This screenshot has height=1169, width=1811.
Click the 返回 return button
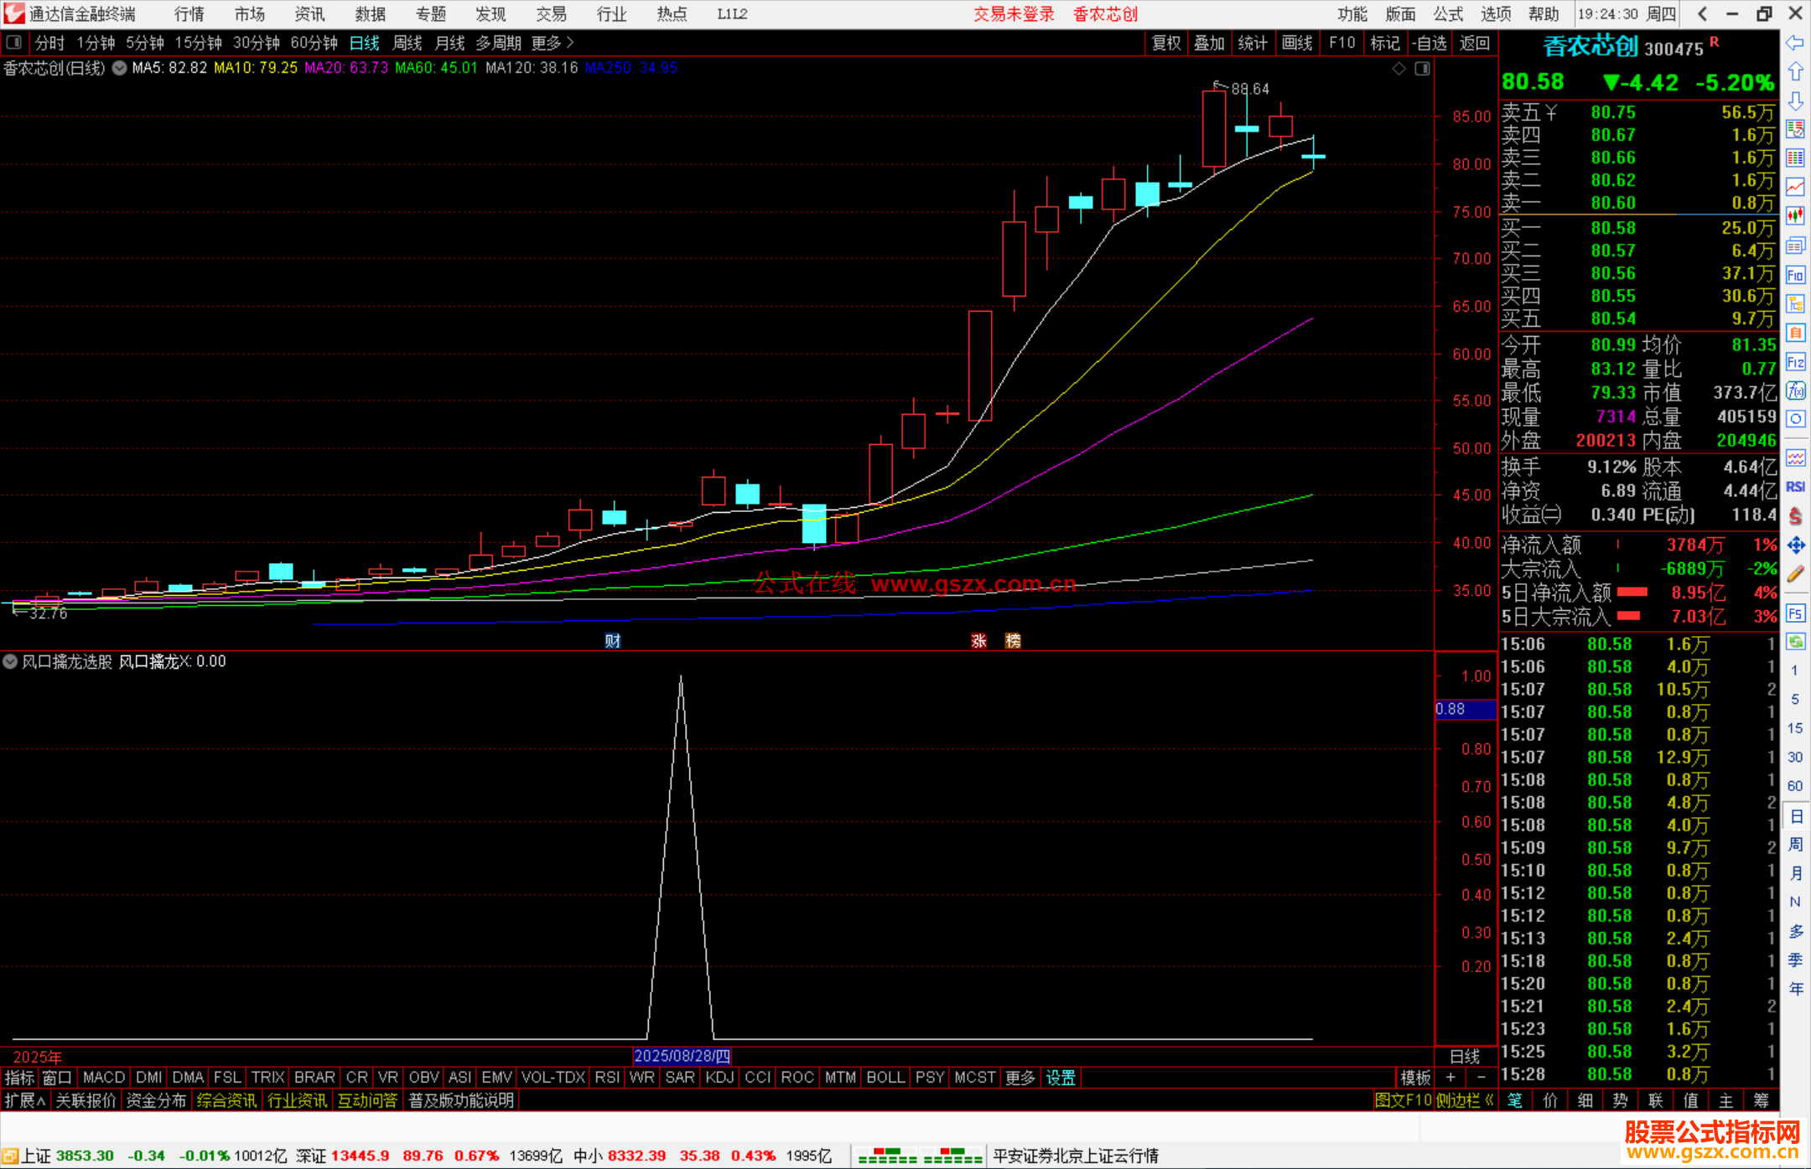1474,43
